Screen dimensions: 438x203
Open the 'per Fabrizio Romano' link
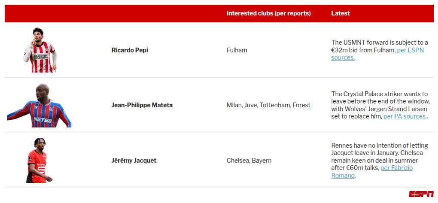[x=396, y=168]
